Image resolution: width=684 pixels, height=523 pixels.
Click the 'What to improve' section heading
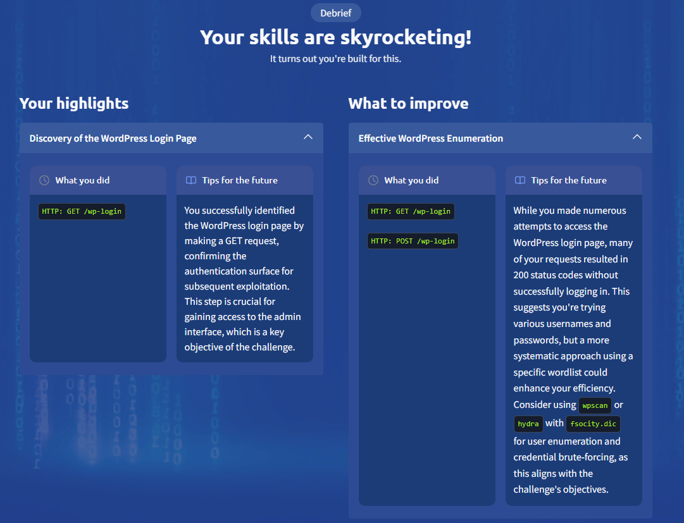pos(408,103)
